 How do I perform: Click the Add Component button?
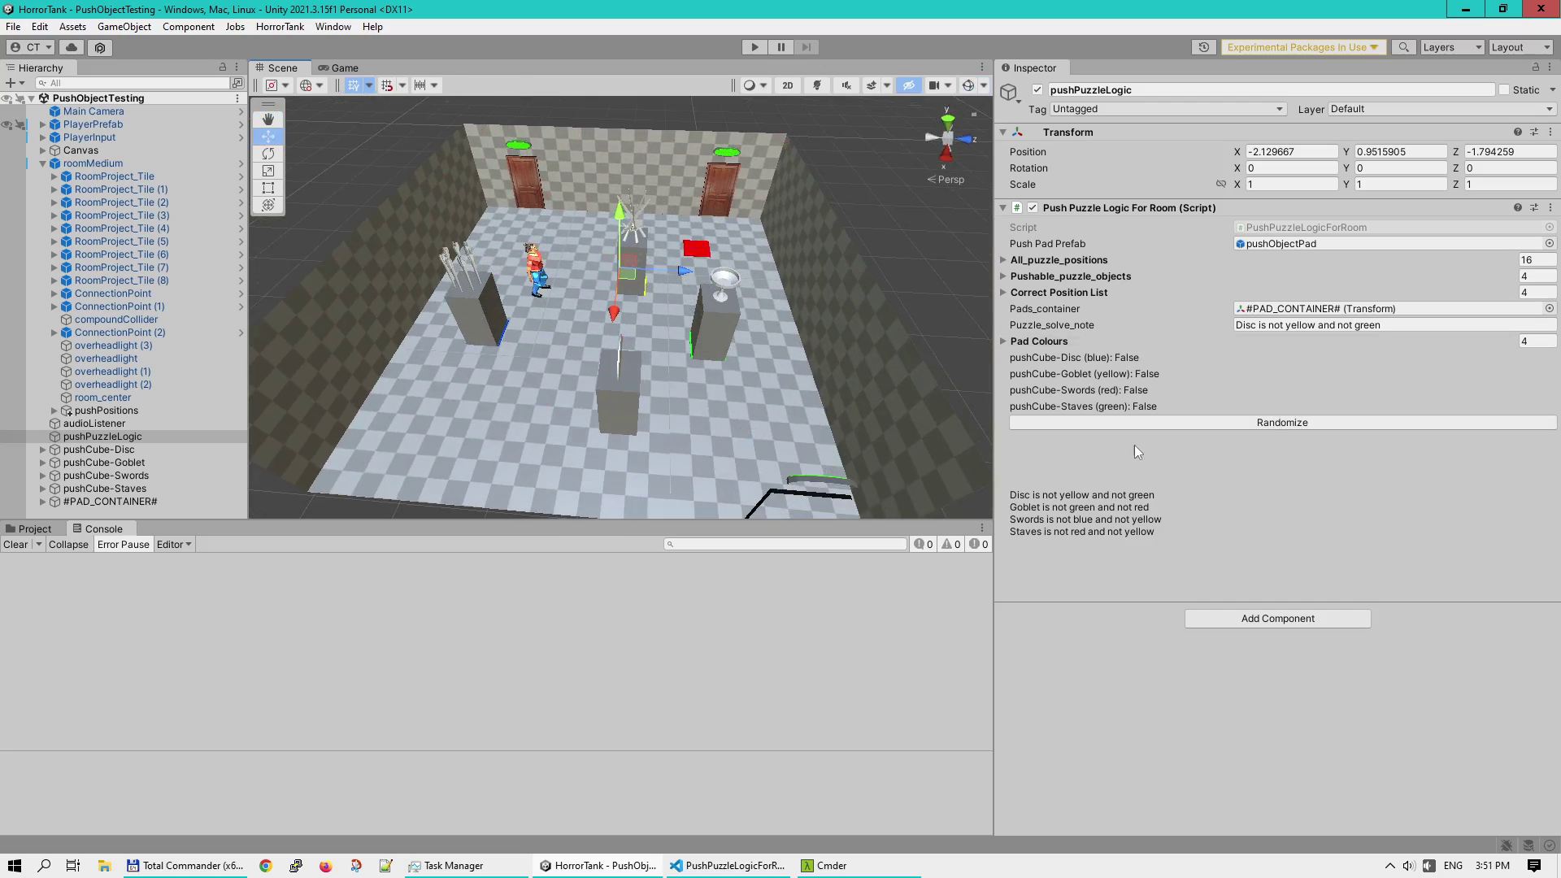coord(1277,619)
